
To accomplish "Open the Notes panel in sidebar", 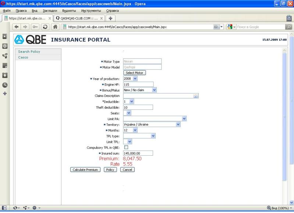I will pos(4,66).
